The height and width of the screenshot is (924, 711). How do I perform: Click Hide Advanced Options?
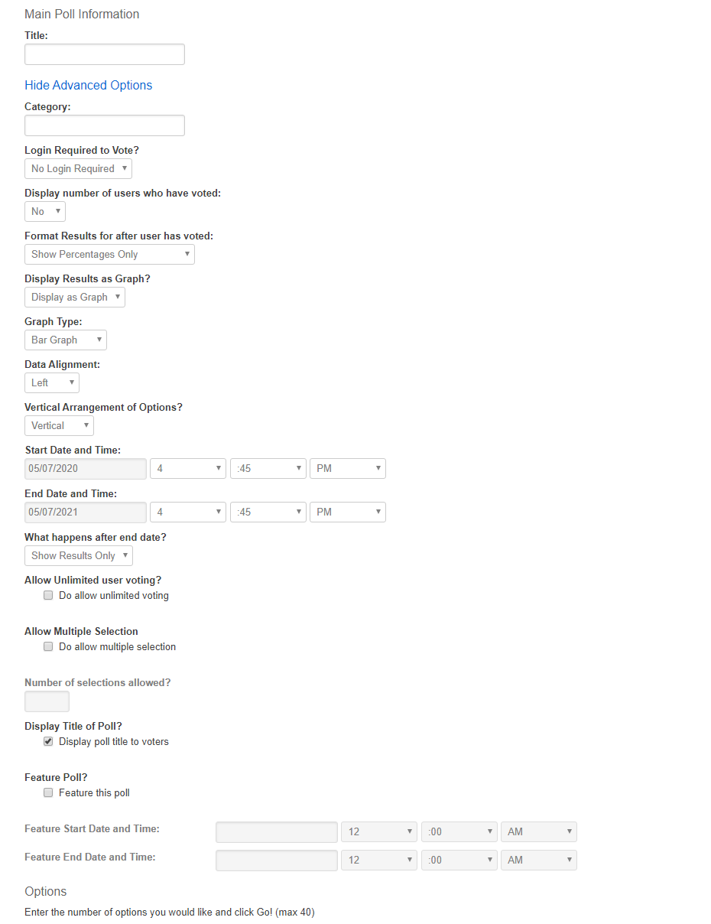88,85
